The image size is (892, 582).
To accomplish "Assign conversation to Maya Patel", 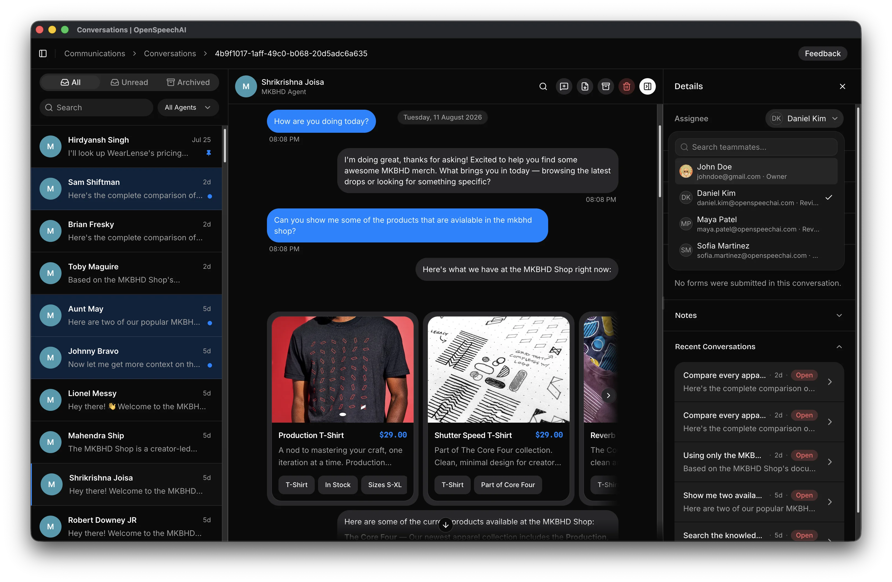I will coord(756,224).
